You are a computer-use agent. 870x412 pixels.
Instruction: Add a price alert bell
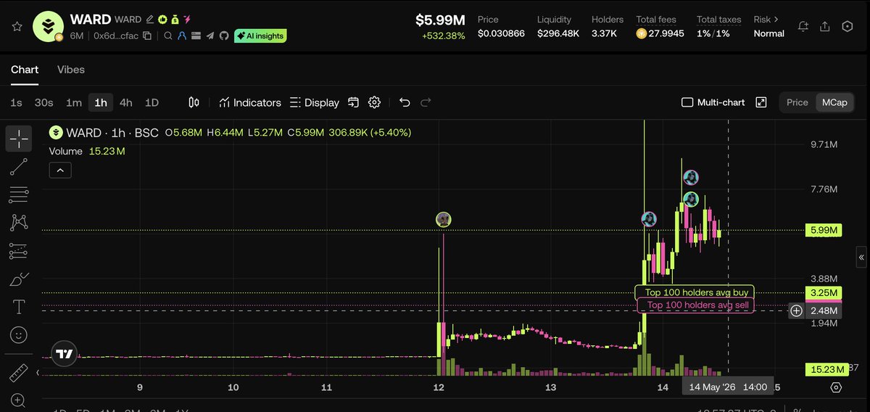click(803, 26)
